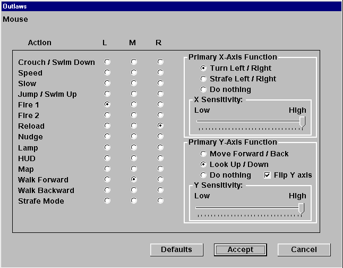
Task: Bind Nudge to the left button
Action: [x=107, y=136]
